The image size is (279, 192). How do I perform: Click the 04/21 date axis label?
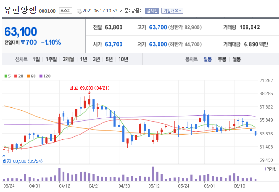(94, 186)
